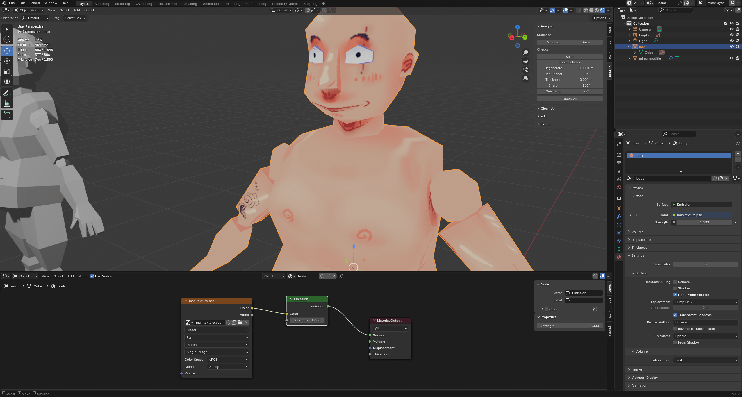Expand the Clean Up panel
Viewport: 742px width, 397px height.
[547, 108]
